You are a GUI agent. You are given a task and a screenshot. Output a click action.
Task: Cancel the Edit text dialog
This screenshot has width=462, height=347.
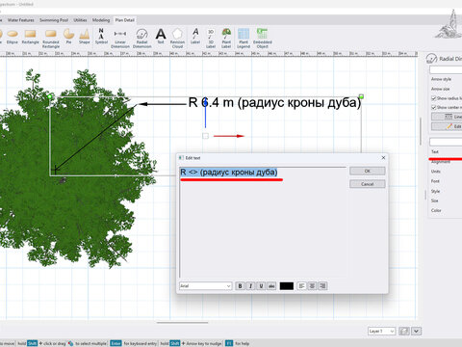pyautogui.click(x=368, y=184)
